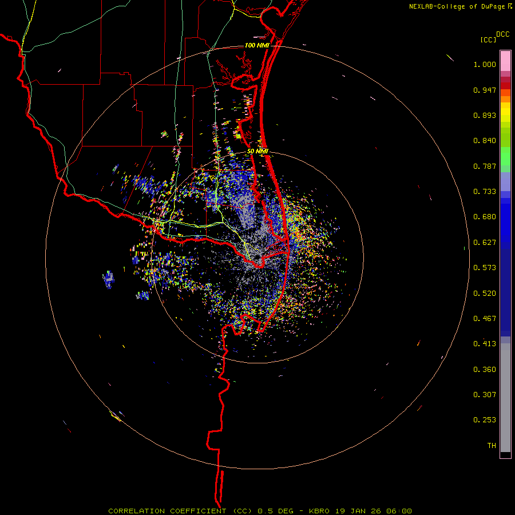Click the NEXLAB-College of DuPage label
Viewport: 515px width, 515px height.
(461, 6)
